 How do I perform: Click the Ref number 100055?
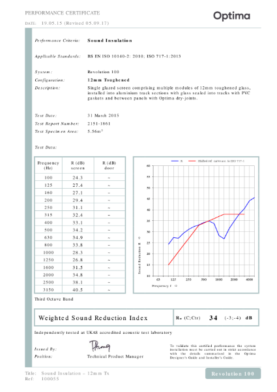tap(50, 379)
